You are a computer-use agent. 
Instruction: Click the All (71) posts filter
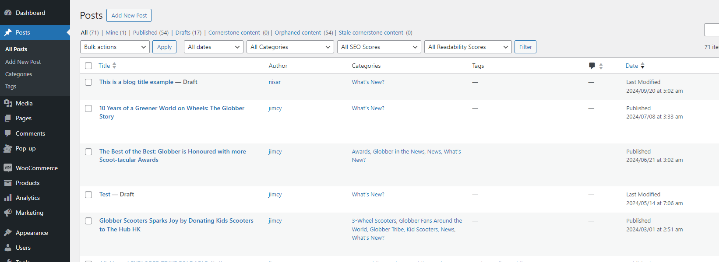click(x=90, y=32)
